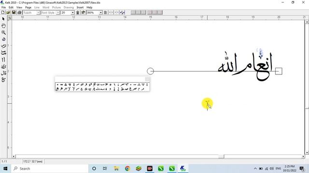Click the Kelk app taskbar icon

point(183,169)
